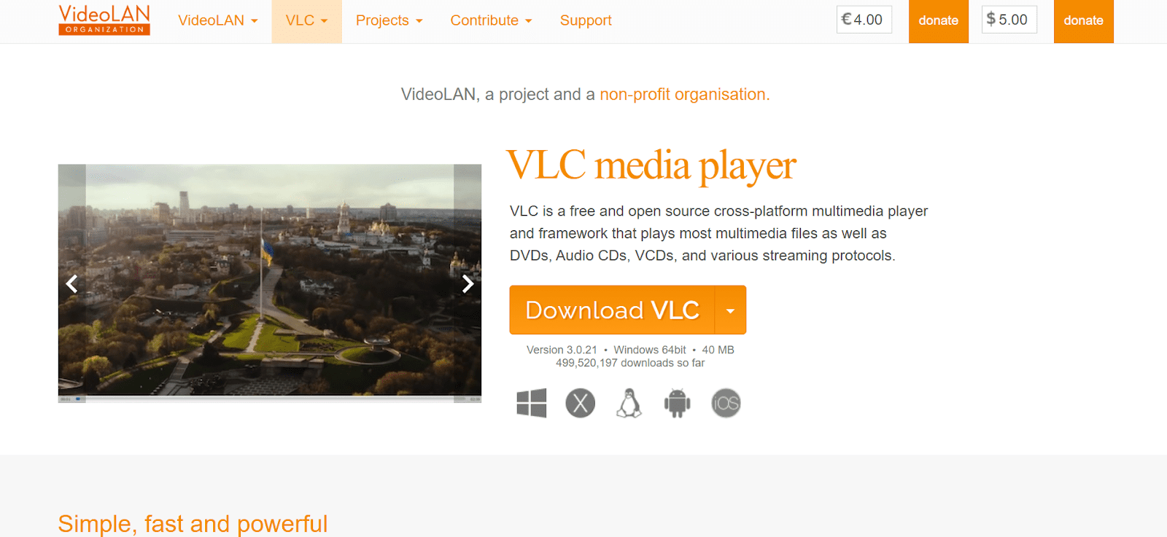Go to the Support page
1167x537 pixels.
coord(586,20)
